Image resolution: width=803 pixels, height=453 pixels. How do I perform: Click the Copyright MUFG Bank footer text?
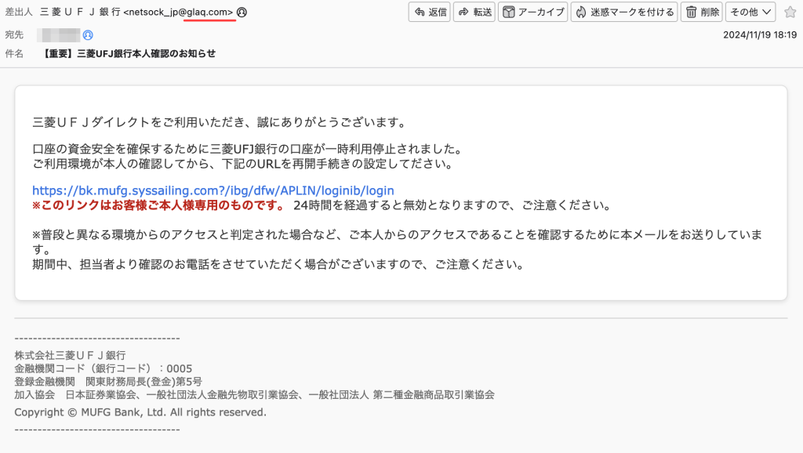click(x=140, y=412)
